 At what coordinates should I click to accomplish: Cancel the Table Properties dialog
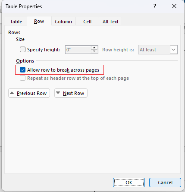click(165, 183)
